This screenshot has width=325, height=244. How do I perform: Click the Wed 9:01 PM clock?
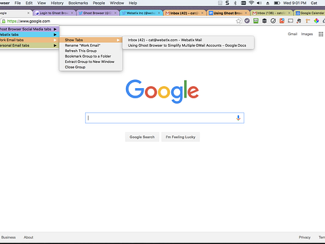point(295,3)
